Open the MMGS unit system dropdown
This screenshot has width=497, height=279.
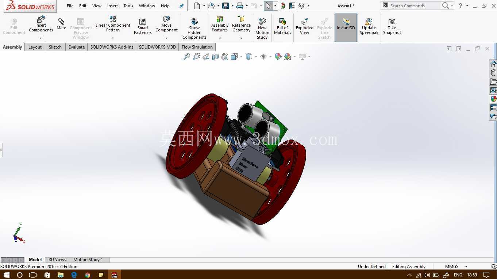click(x=455, y=267)
